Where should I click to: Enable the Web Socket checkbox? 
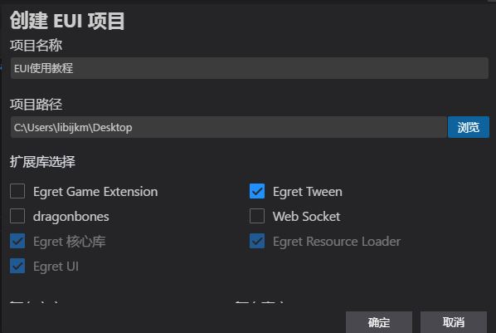pyautogui.click(x=257, y=217)
